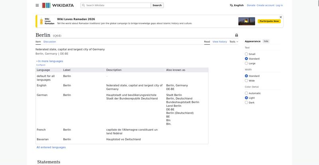Hide the Appearance panel
This screenshot has width=319, height=165.
coord(266,41)
